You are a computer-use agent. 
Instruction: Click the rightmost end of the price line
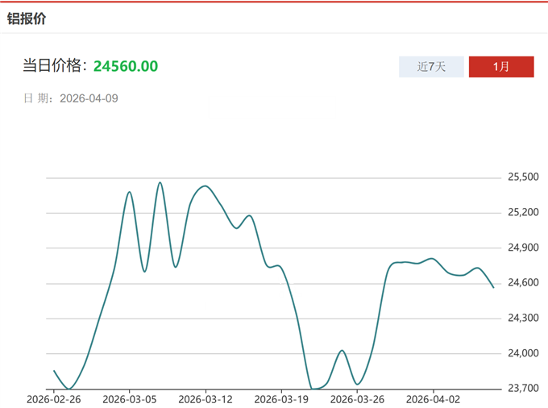click(493, 287)
